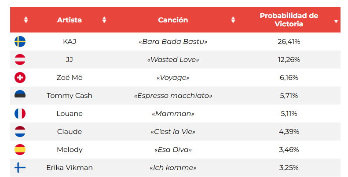Click the Estonia flag icon

coord(20,95)
